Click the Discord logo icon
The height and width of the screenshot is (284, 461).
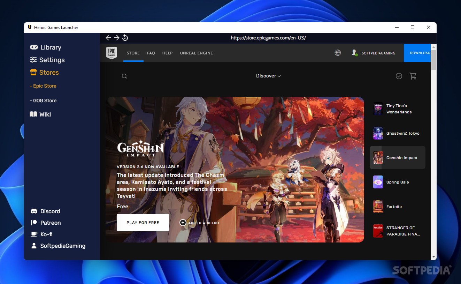coord(34,211)
